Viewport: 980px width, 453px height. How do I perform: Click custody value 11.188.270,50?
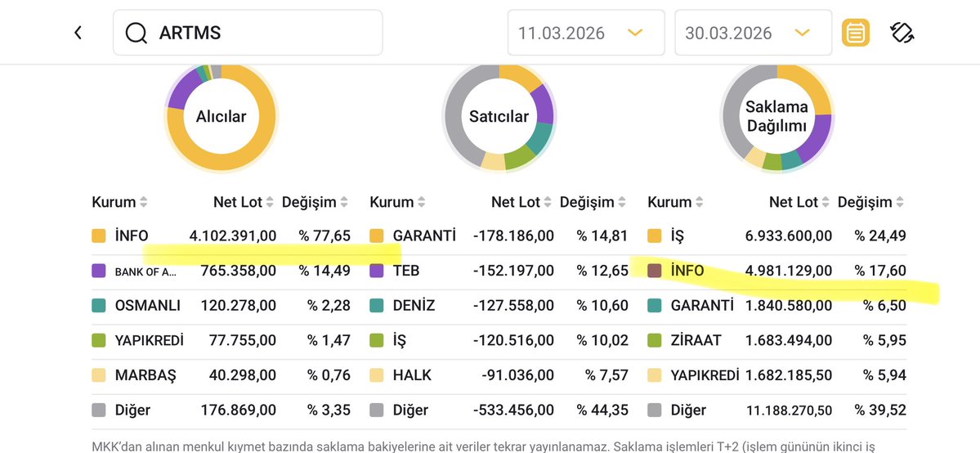tap(790, 410)
